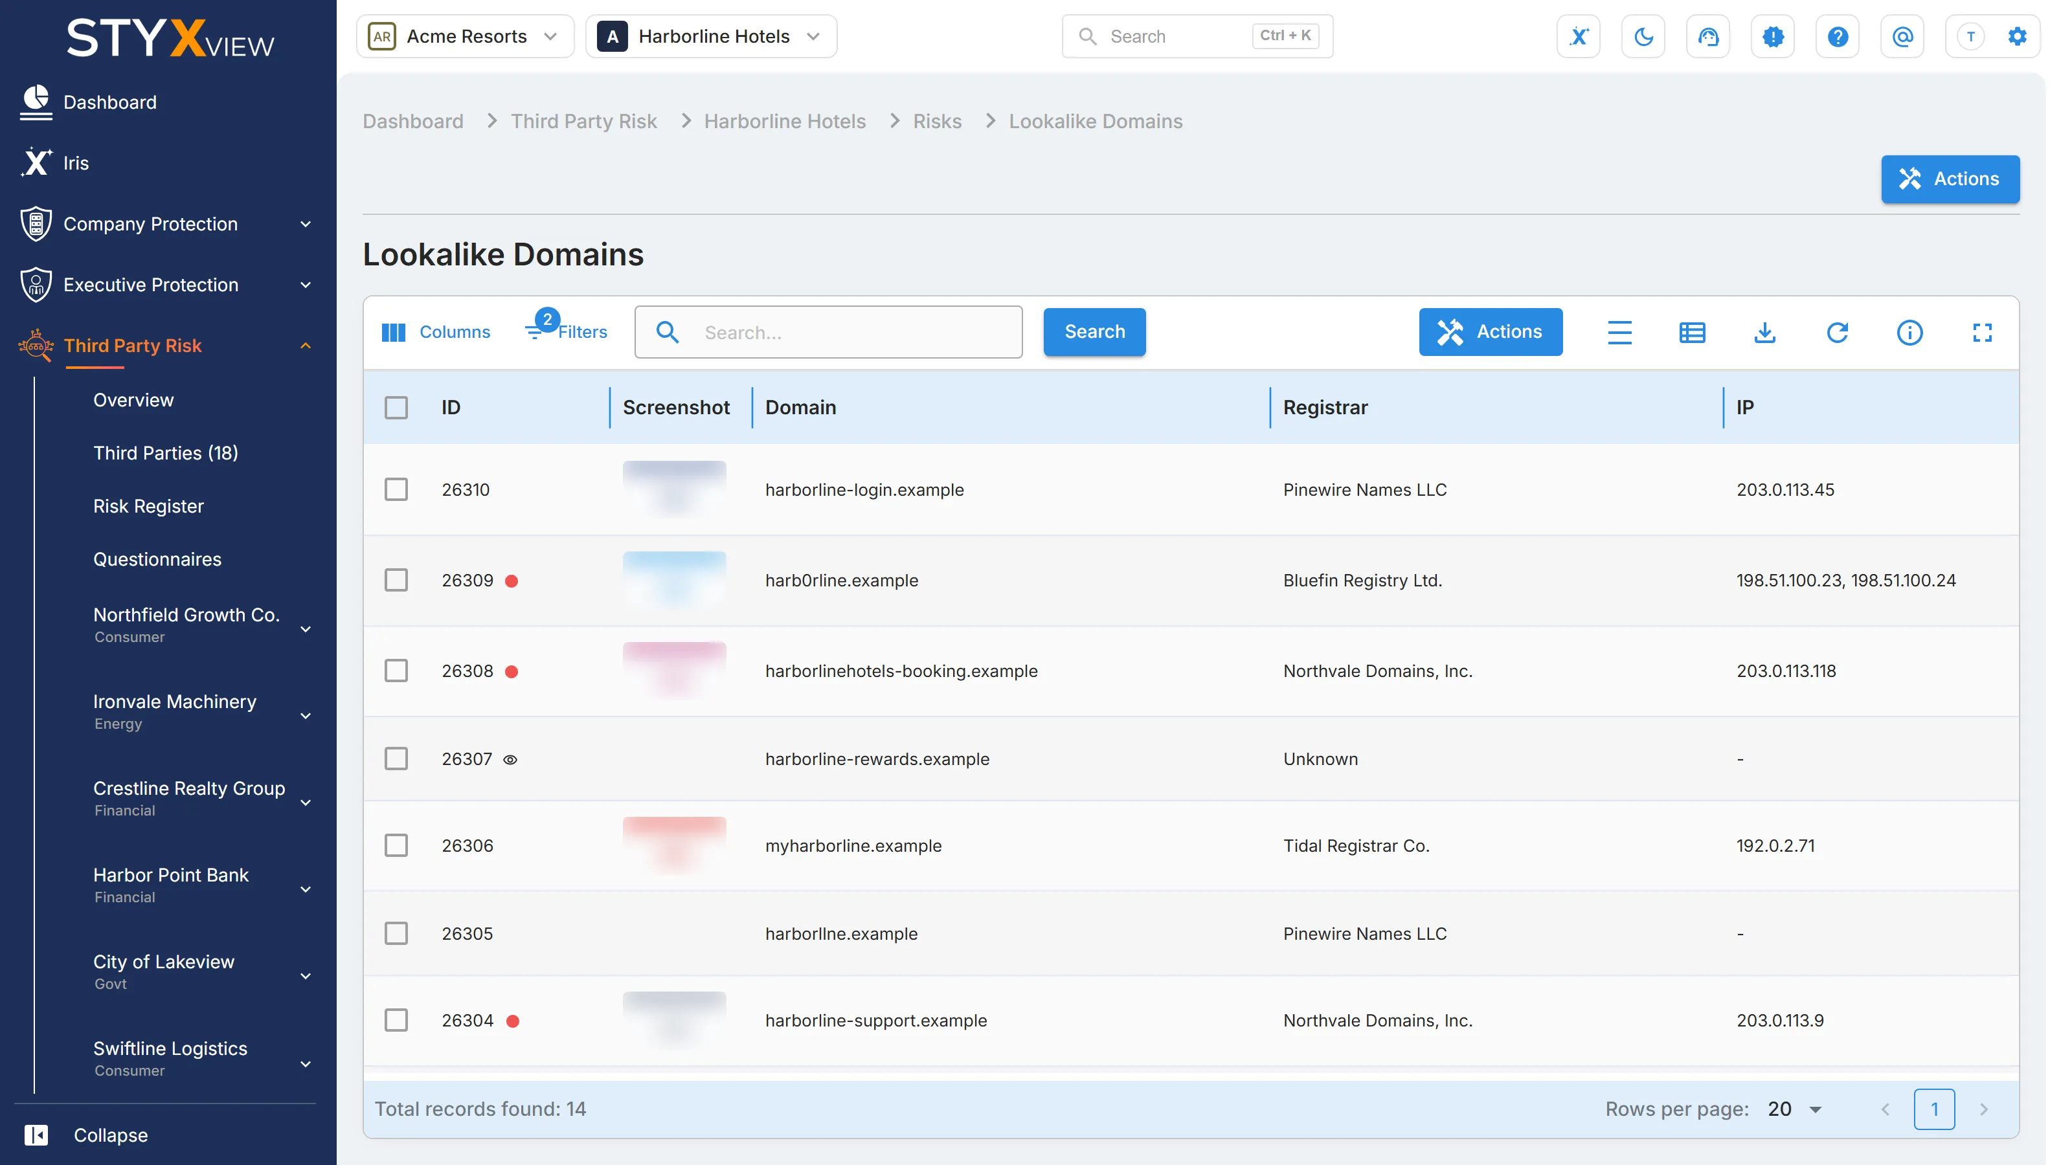Open the alert badge notifications icon
This screenshot has height=1165, width=2072.
click(1773, 36)
